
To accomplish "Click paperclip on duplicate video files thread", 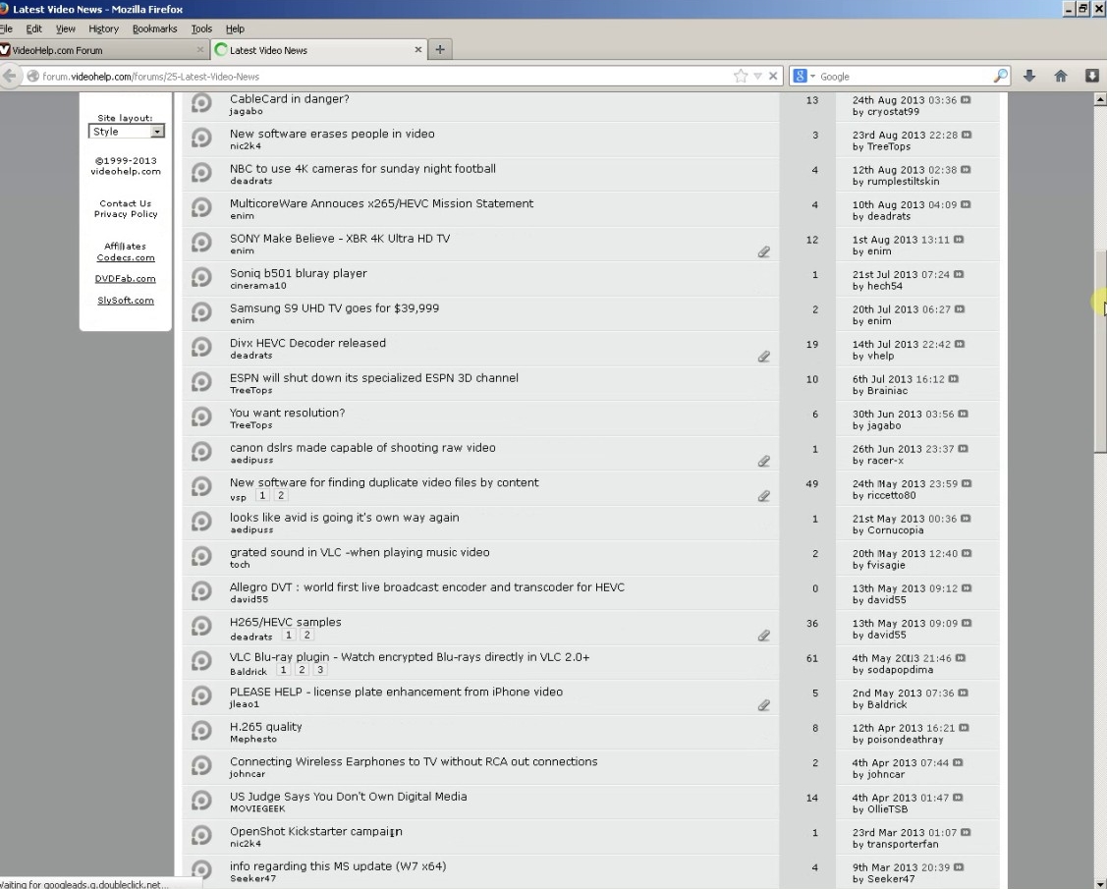I will point(764,496).
